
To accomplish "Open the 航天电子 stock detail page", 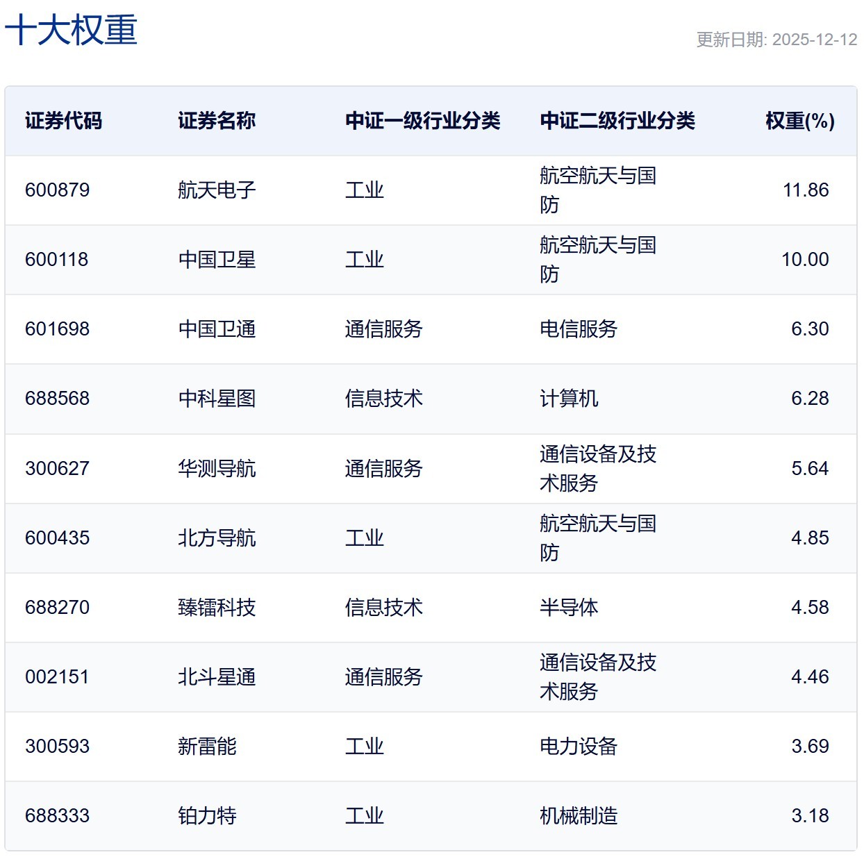I will [216, 190].
